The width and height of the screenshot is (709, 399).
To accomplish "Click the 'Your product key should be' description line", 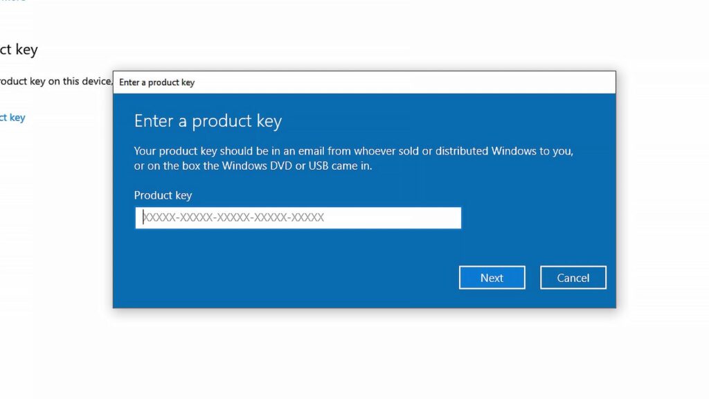I will pos(354,151).
